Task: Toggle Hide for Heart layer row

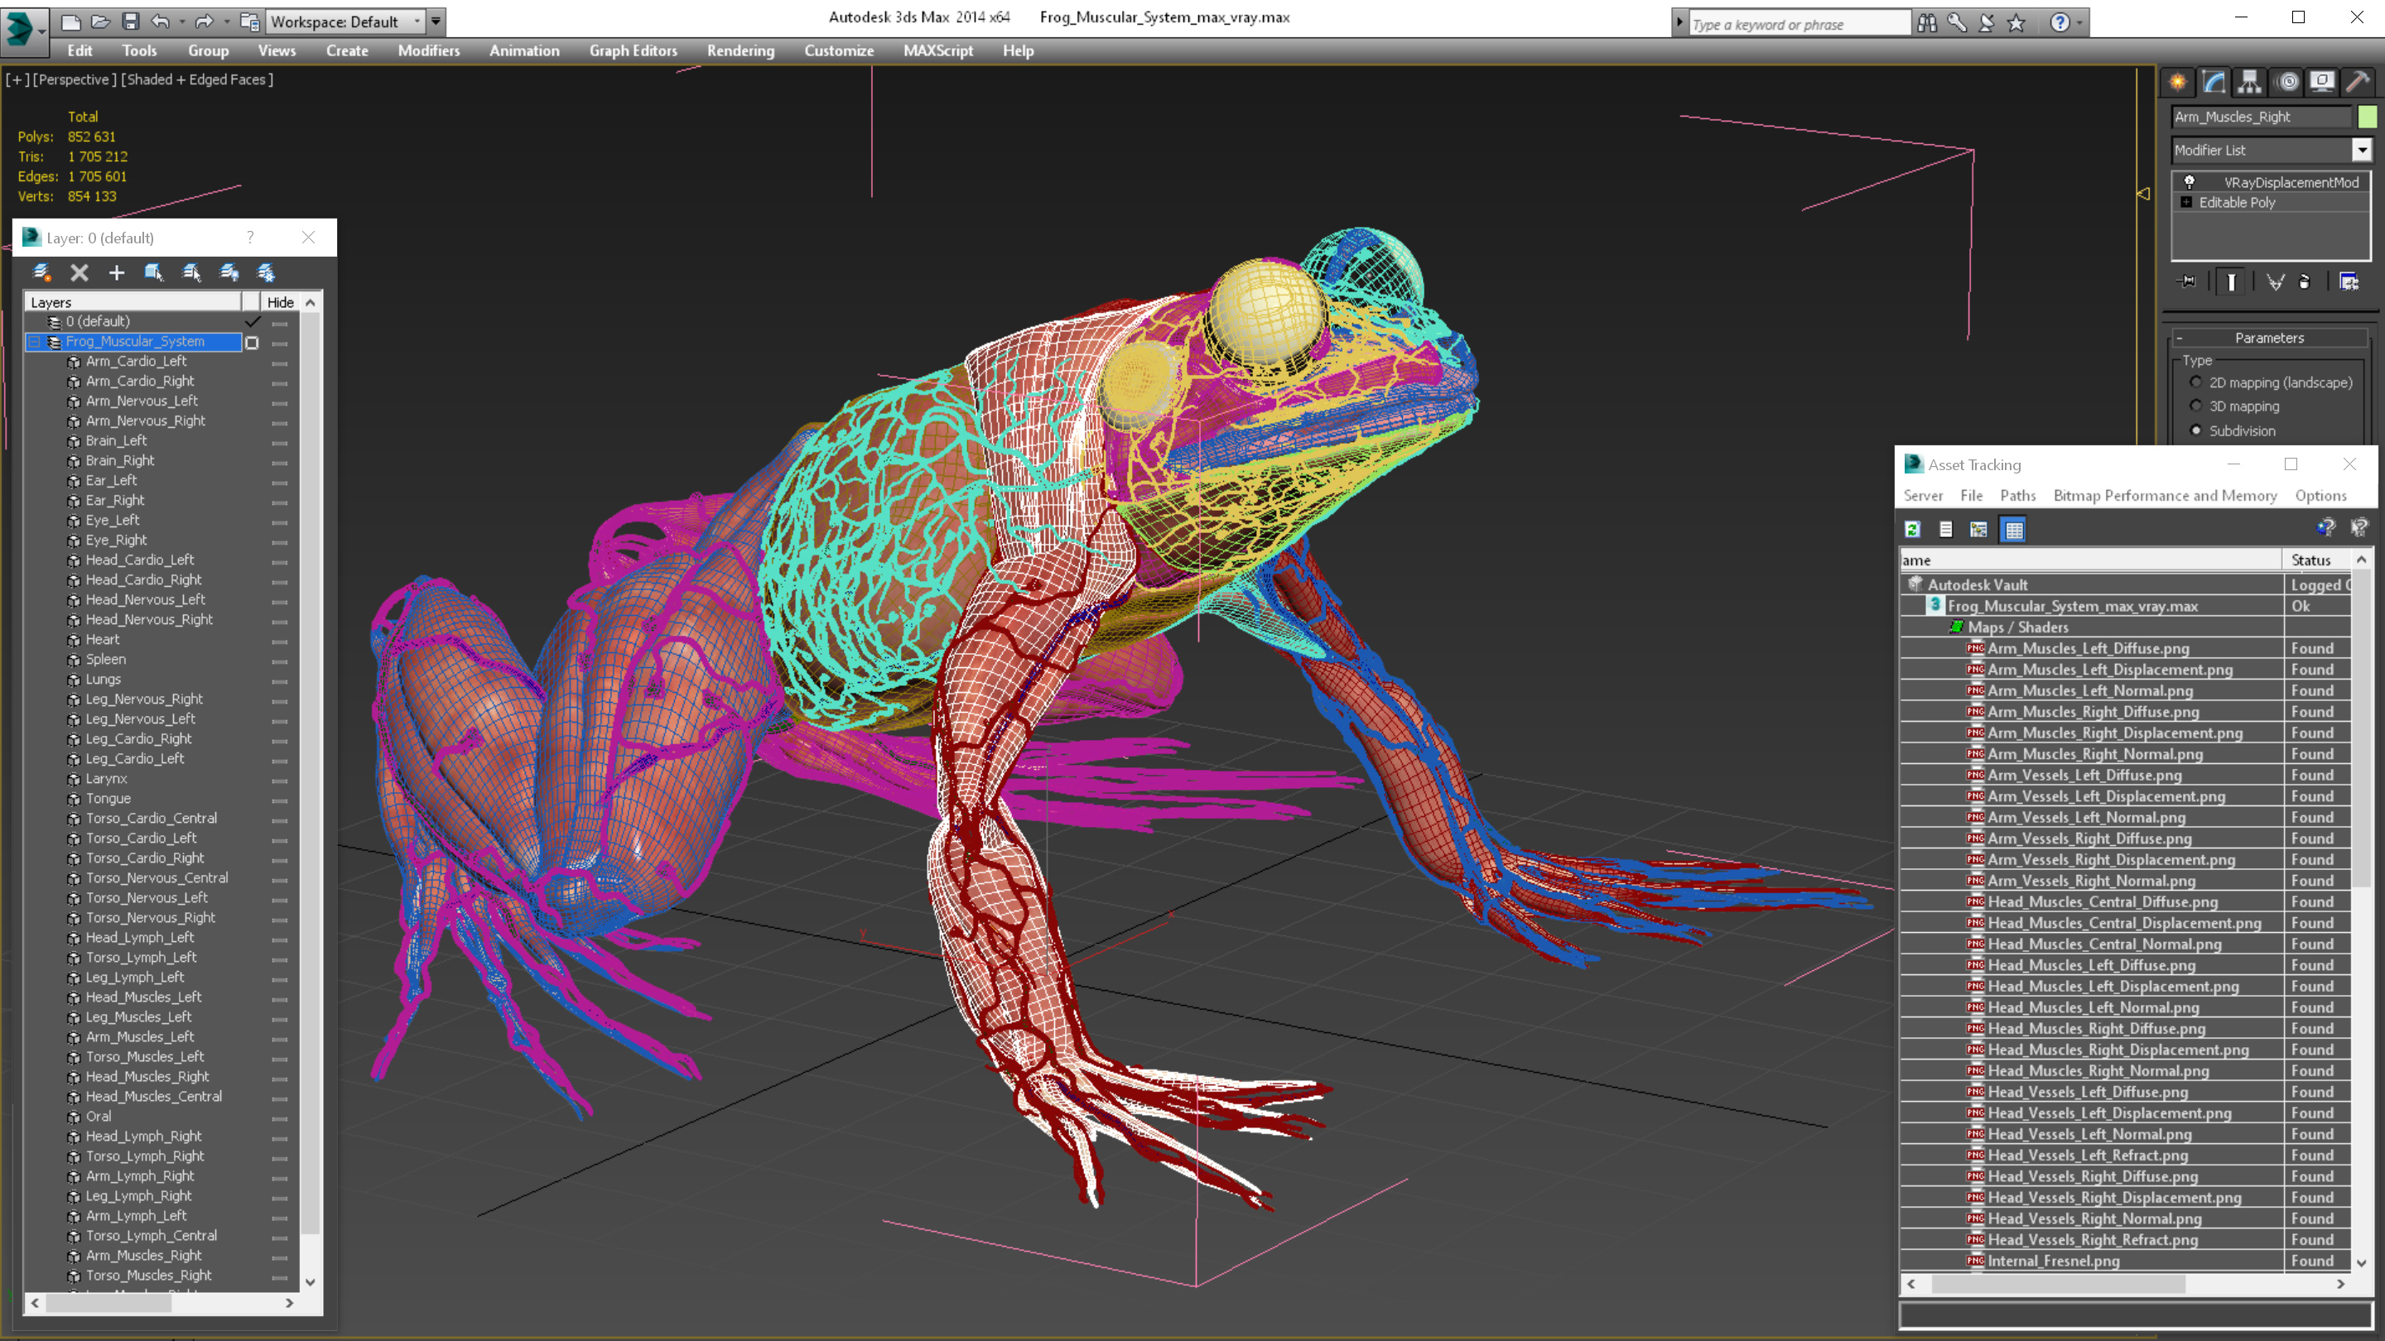Action: (280, 642)
